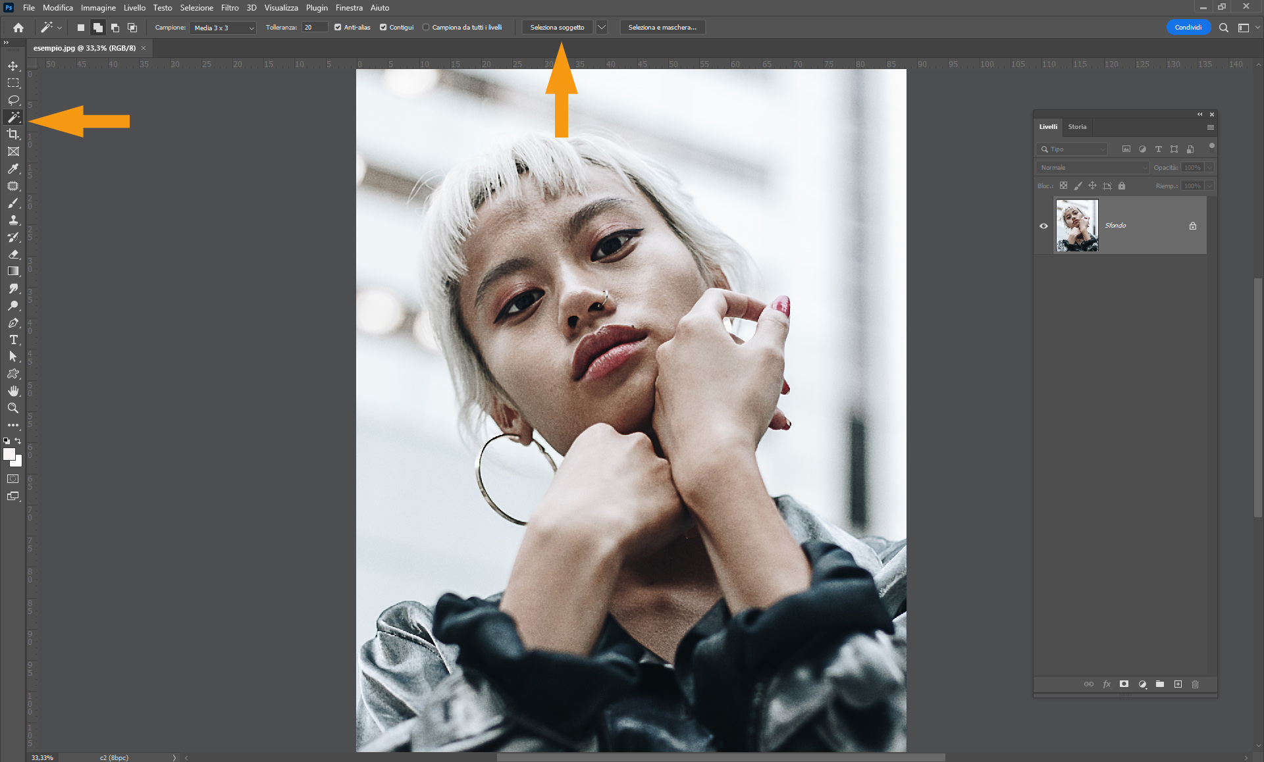Enable Campiona da tutti i livelli
This screenshot has height=762, width=1264.
426,27
